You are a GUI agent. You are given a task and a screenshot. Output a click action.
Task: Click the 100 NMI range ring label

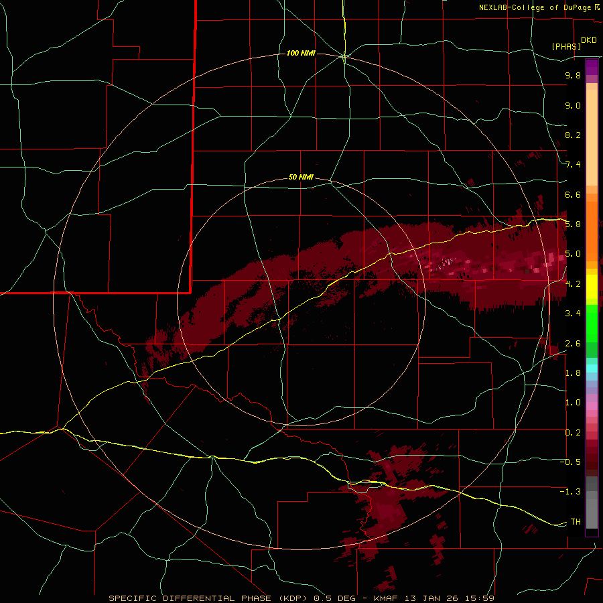[x=301, y=53]
